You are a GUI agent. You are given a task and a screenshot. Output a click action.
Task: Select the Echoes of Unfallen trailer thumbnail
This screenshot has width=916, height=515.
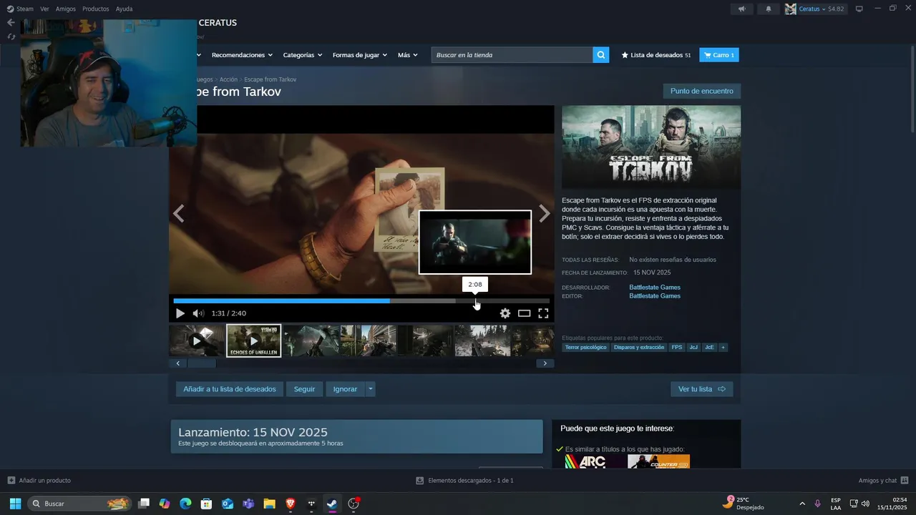(x=254, y=340)
